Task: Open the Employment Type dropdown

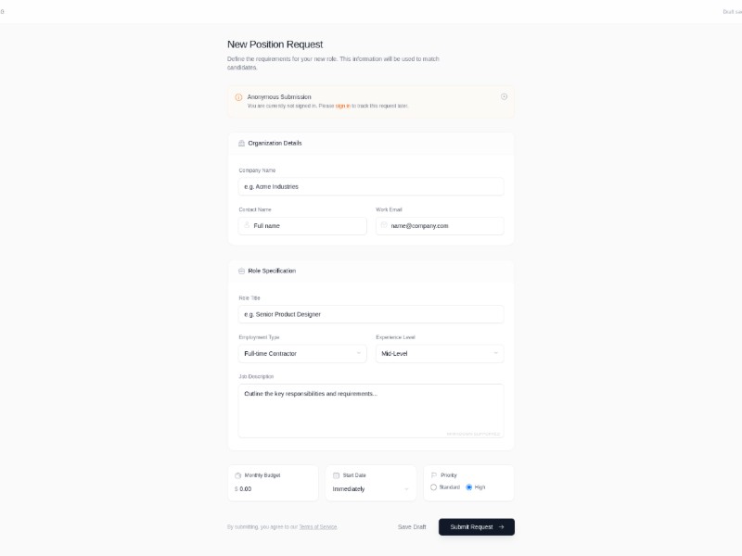Action: [x=302, y=353]
